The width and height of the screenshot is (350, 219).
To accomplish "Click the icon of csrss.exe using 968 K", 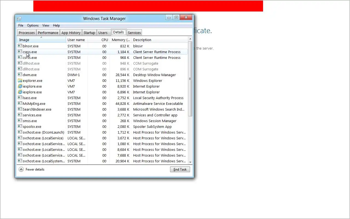I will tap(20, 57).
